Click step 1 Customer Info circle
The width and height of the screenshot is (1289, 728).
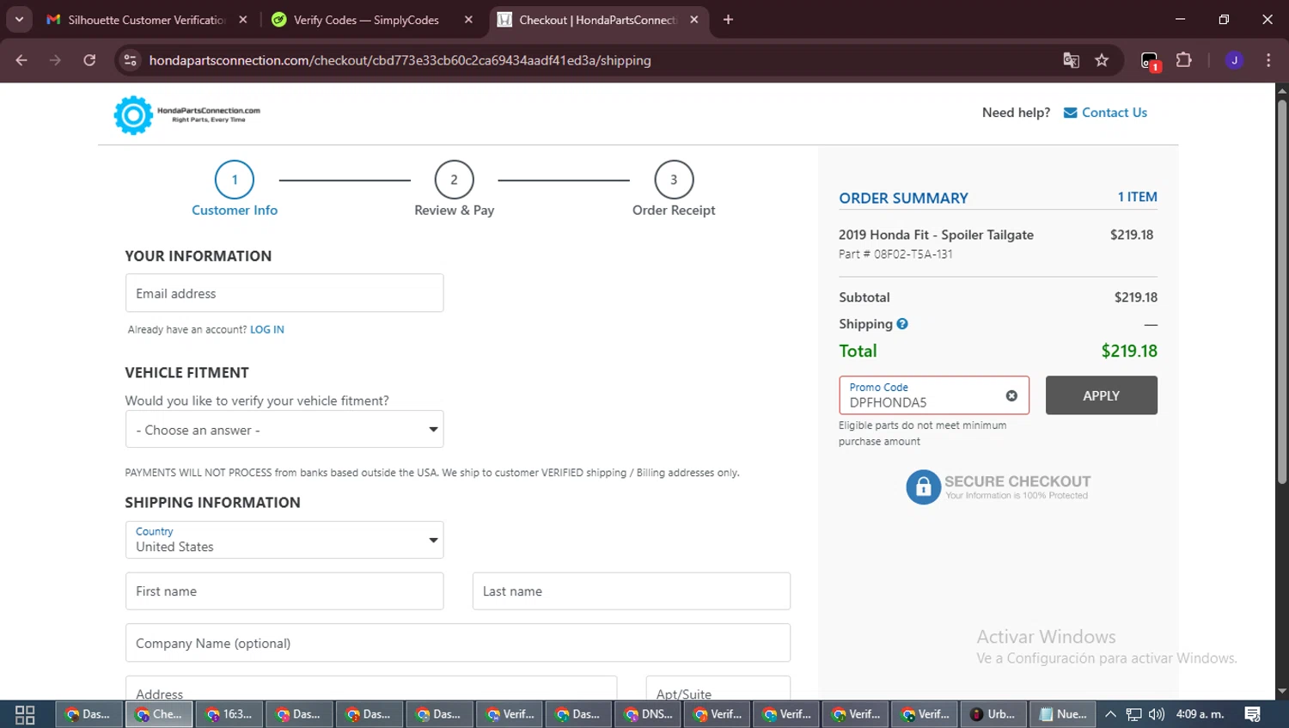click(235, 180)
